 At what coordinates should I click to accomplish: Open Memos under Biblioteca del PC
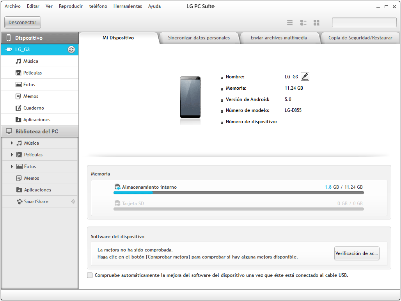click(x=40, y=178)
